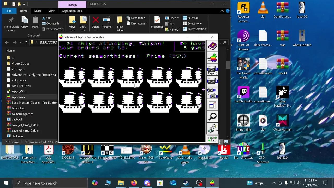Click the Apple logo reset button in emulator
Image resolution: width=334 pixels, height=188 pixels.
point(212,58)
